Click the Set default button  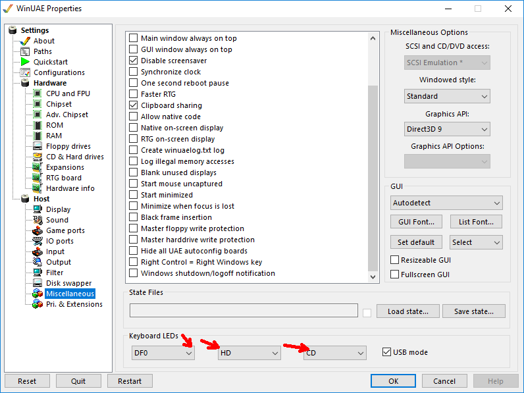pos(417,242)
